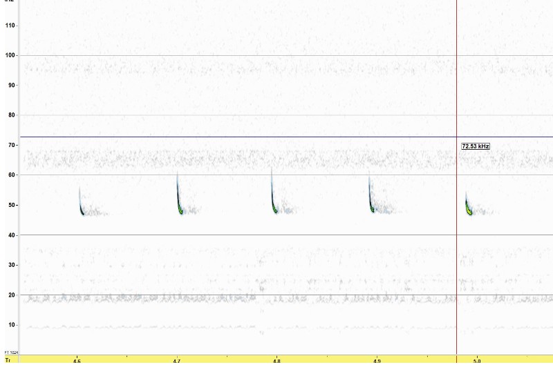Select the bat call pulse near 4.7 seconds
The image size is (553, 367).
[180, 206]
